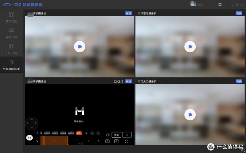The image size is (246, 153).
Task: Open the x1 playback speed selector
Action: pyautogui.click(x=127, y=135)
